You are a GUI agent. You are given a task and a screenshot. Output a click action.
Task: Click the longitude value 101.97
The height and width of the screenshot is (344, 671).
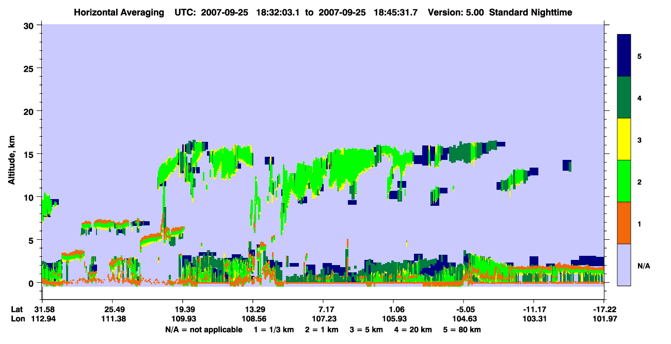tap(604, 319)
